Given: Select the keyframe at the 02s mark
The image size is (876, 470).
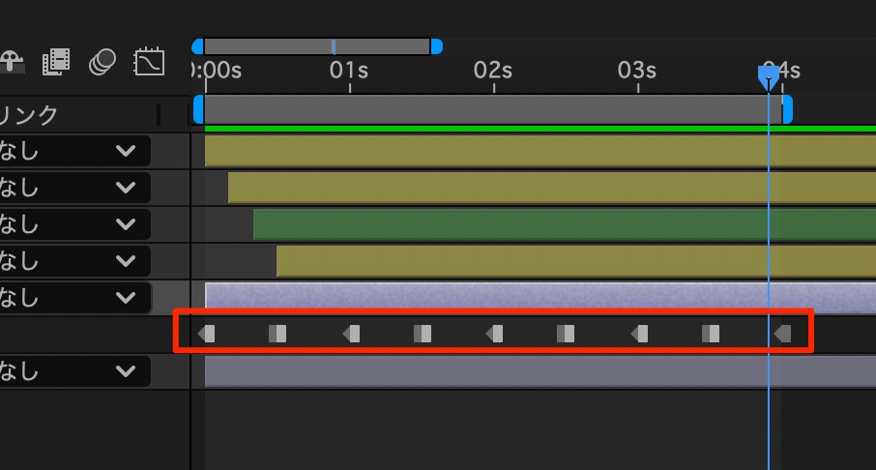Looking at the screenshot, I should (x=494, y=334).
